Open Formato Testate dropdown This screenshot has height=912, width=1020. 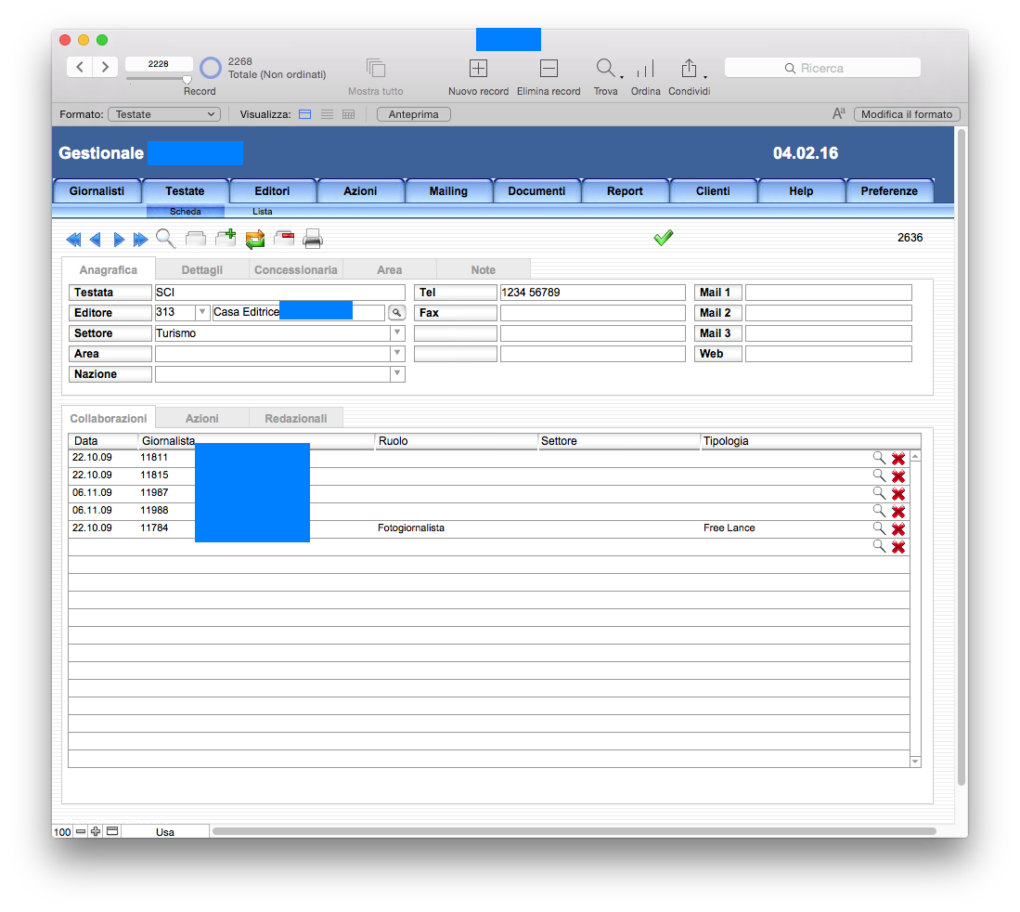164,114
